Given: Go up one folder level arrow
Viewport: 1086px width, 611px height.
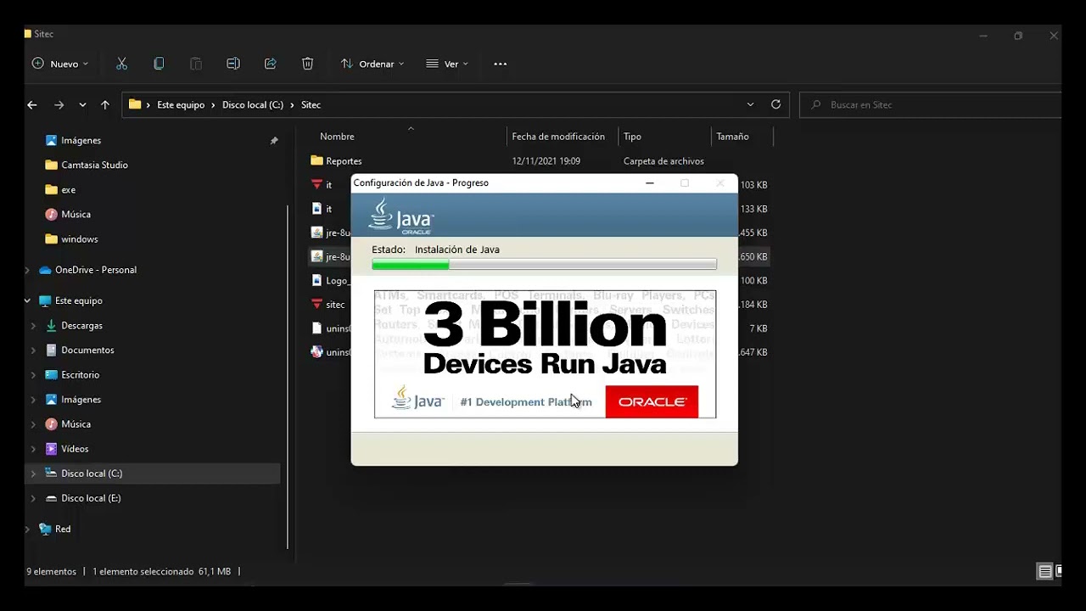Looking at the screenshot, I should 105,104.
